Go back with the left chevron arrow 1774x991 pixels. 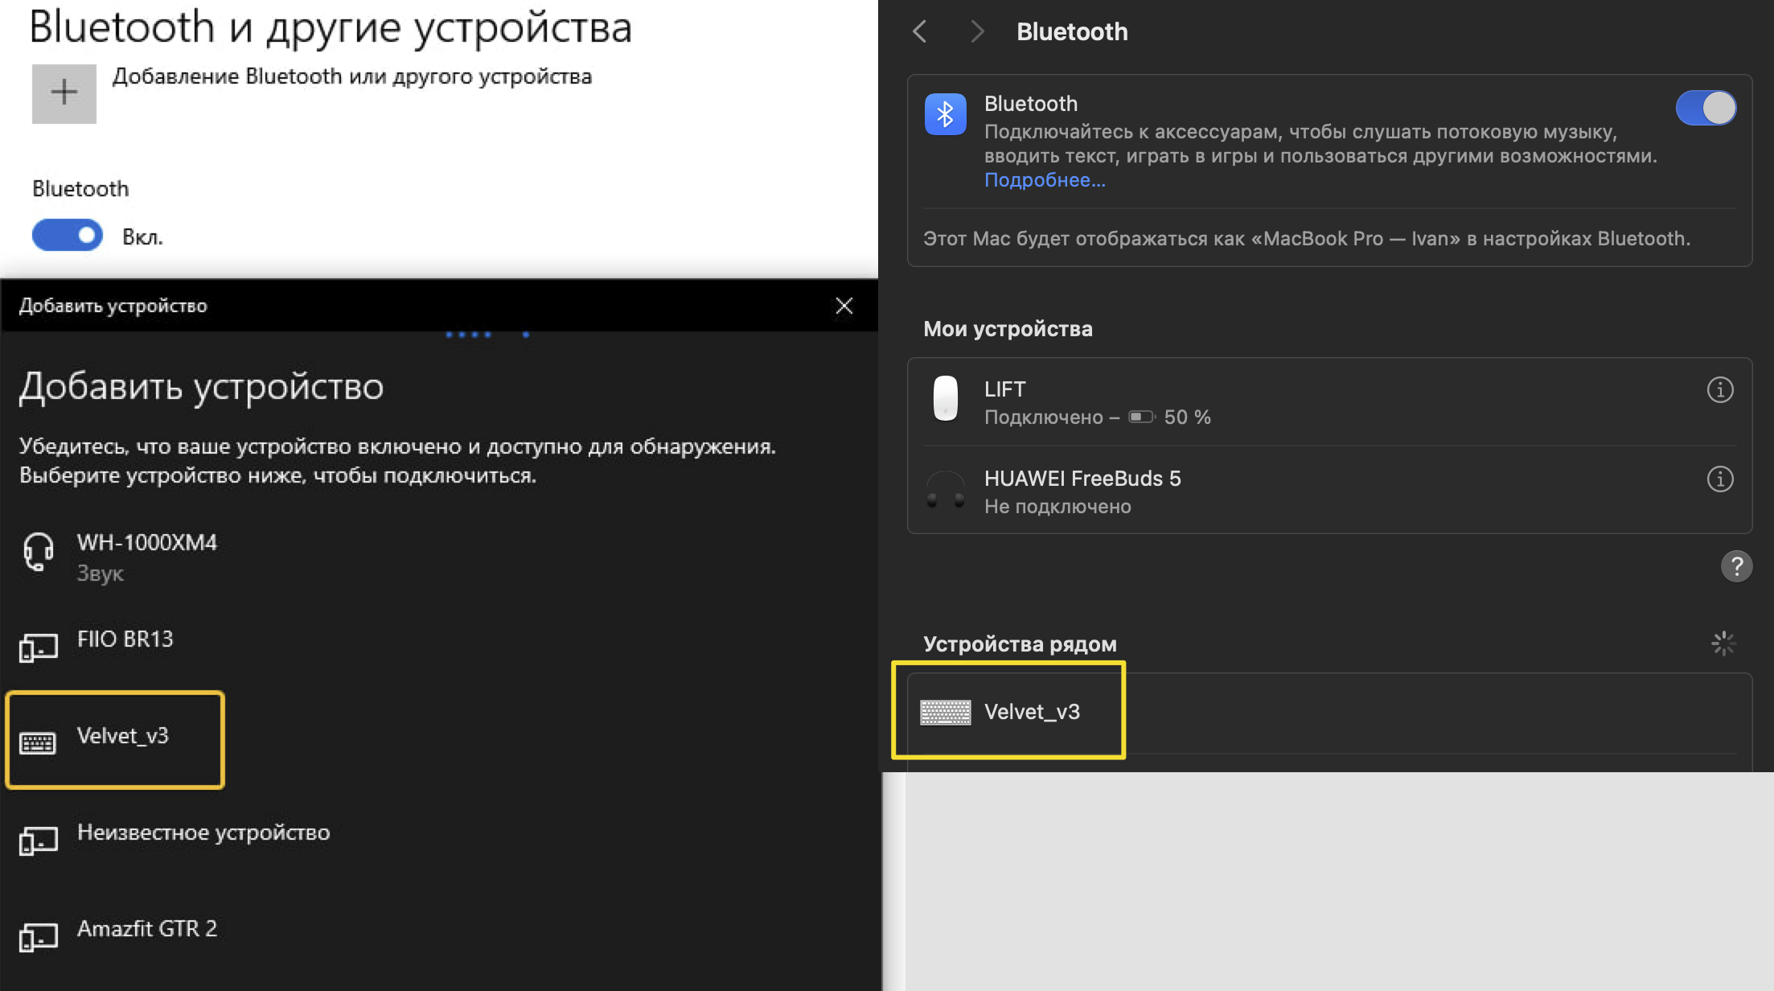click(920, 31)
